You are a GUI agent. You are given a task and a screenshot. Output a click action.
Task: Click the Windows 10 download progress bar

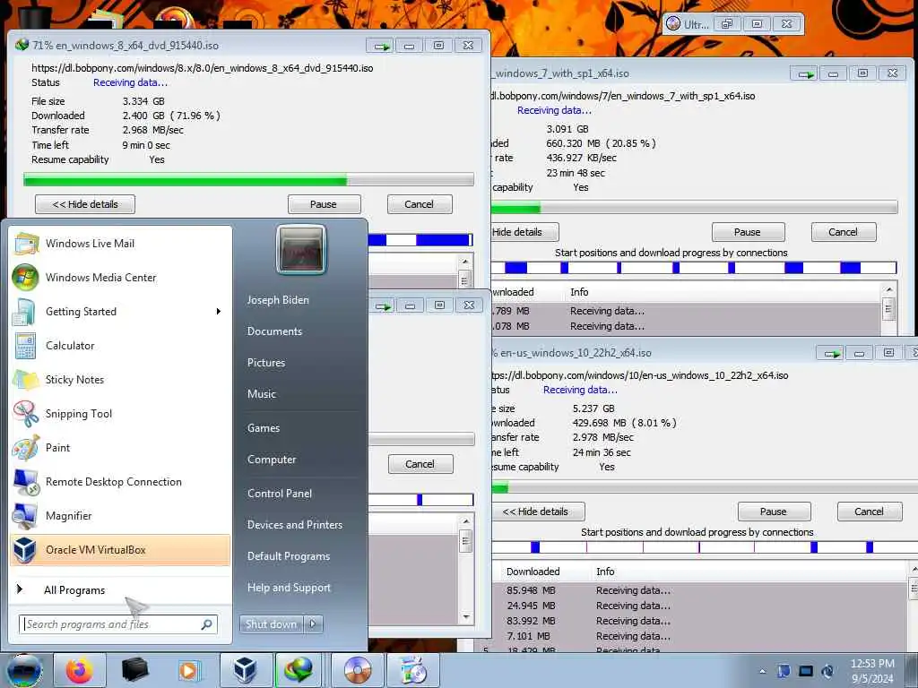click(705, 486)
